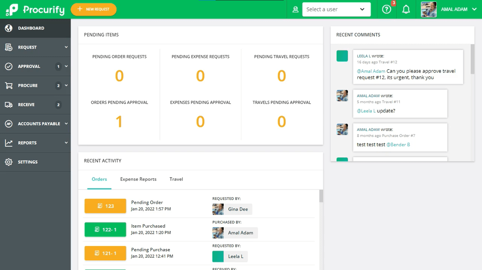Viewport: 482px width, 270px height.
Task: Expand the Request menu chevron
Action: pyautogui.click(x=66, y=47)
